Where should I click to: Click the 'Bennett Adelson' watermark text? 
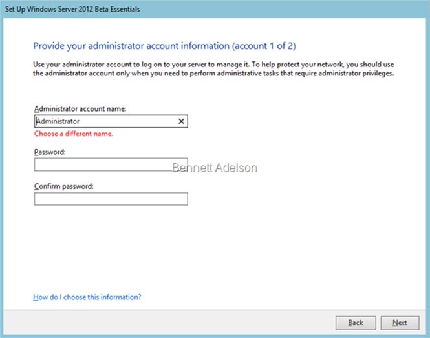point(215,168)
